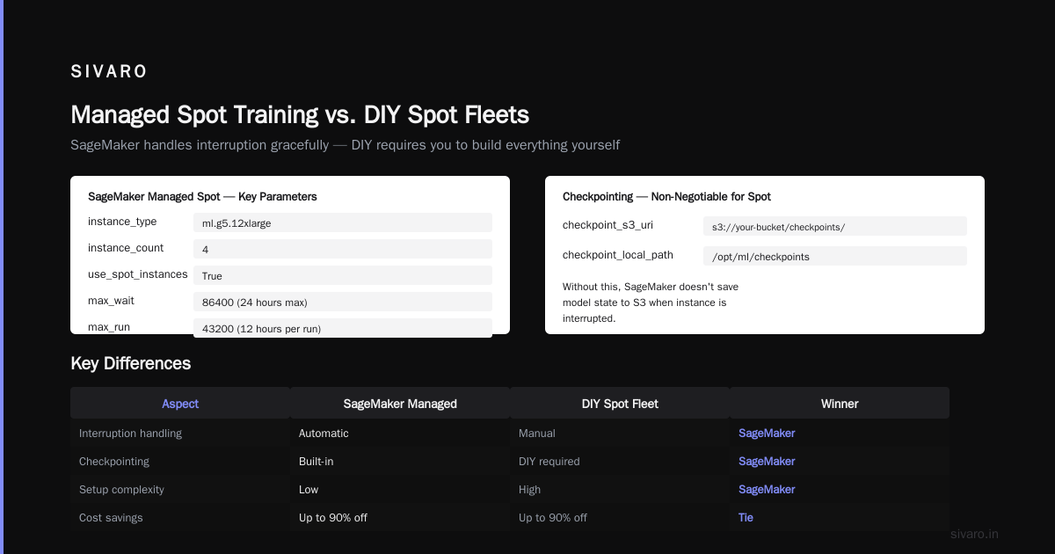Click the SageMaker handles interruption gracefully subtitle

pos(346,144)
